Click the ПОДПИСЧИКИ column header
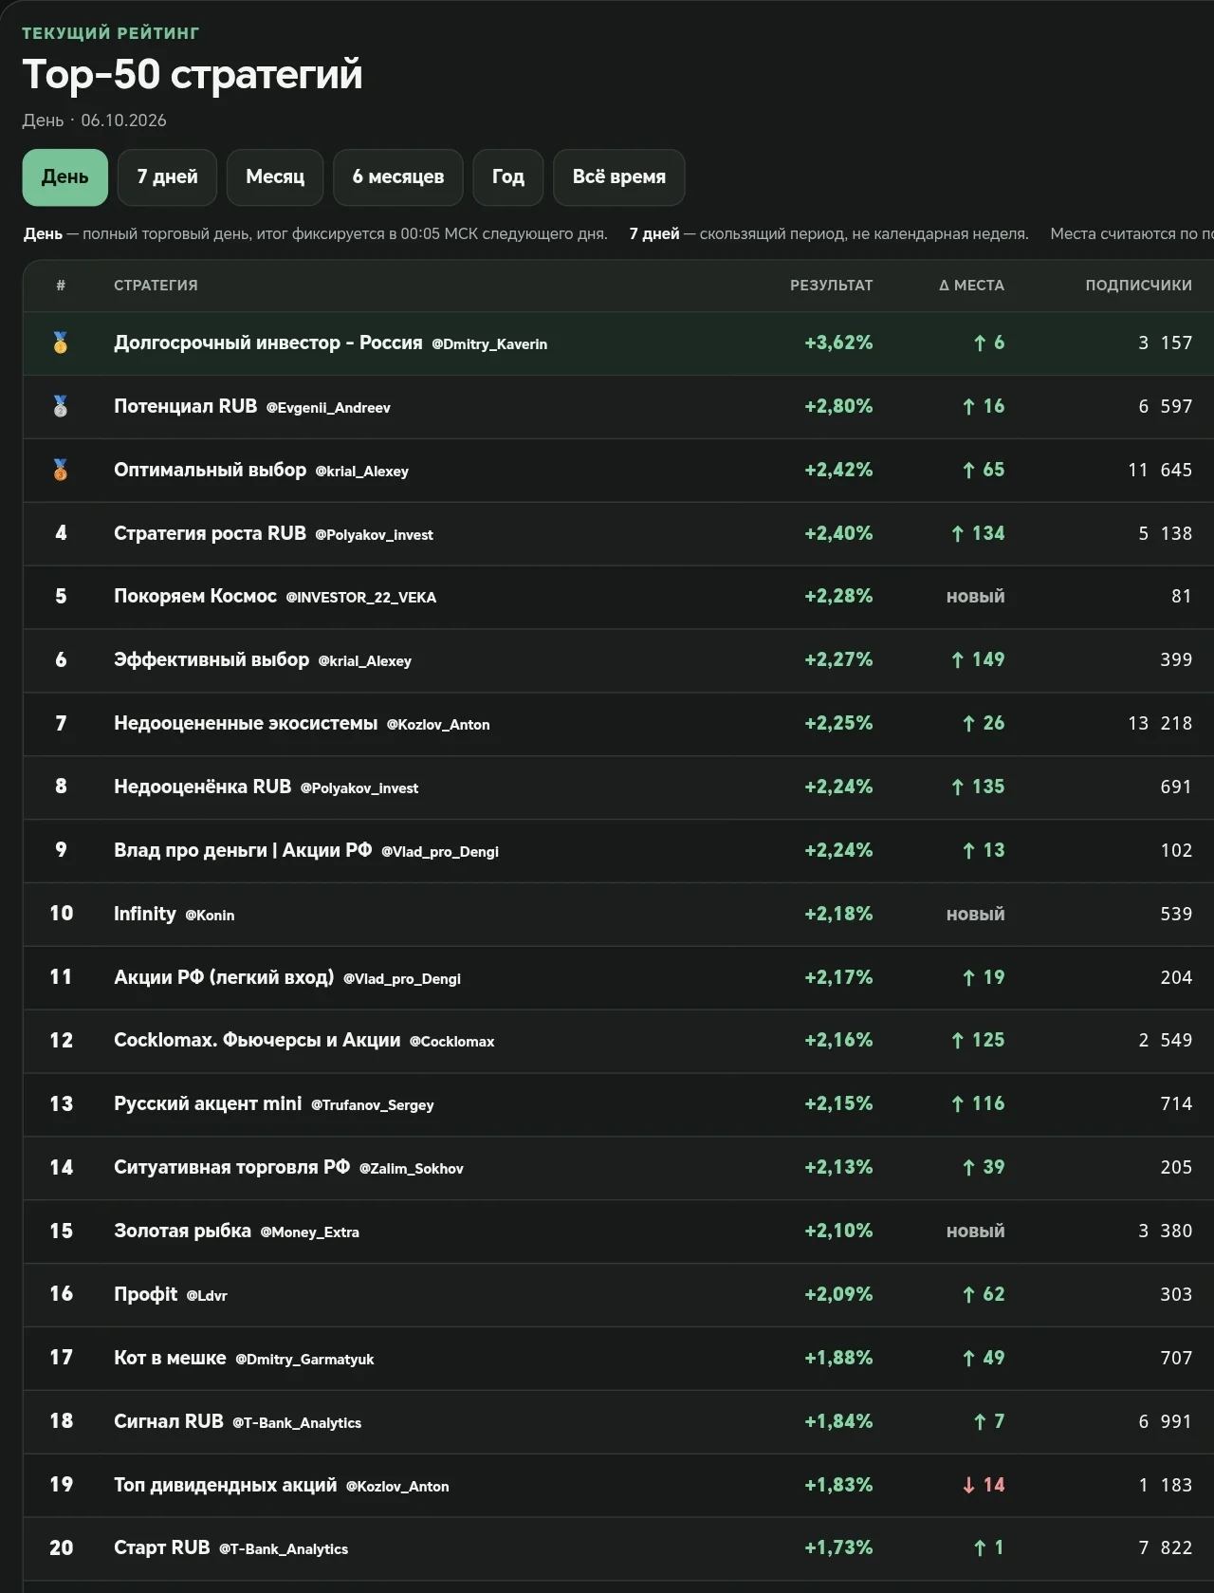This screenshot has height=1593, width=1214. (1139, 286)
